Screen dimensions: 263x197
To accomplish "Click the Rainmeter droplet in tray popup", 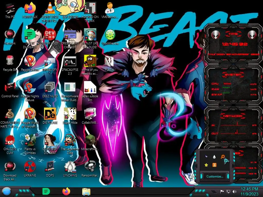I will pos(214,157).
